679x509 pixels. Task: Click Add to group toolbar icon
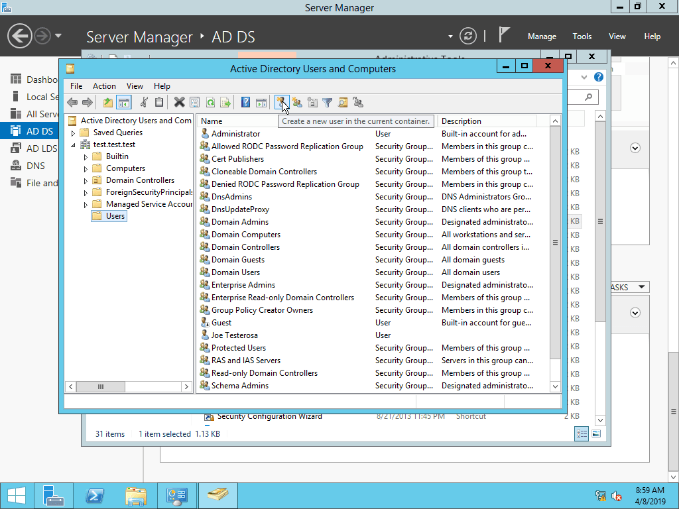[x=358, y=103]
